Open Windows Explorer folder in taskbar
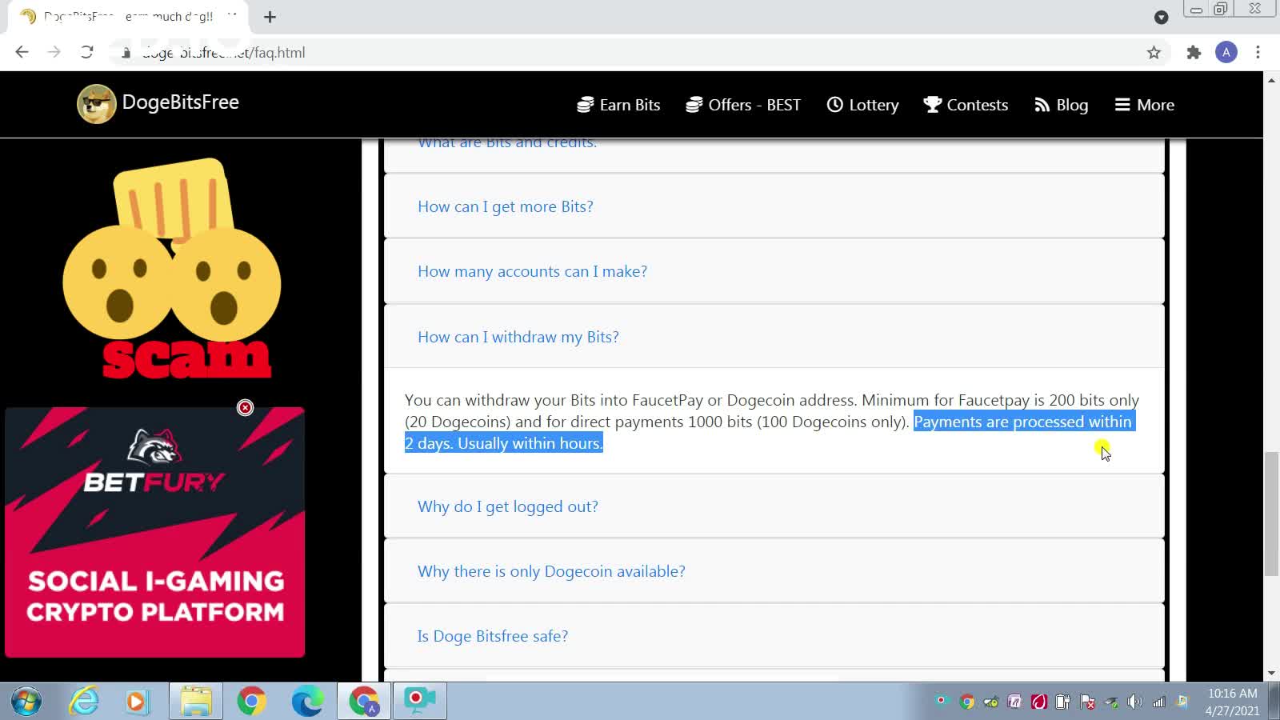Viewport: 1280px width, 720px height. [196, 702]
